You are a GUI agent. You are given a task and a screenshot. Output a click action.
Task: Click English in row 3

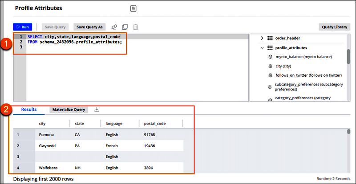pos(112,157)
